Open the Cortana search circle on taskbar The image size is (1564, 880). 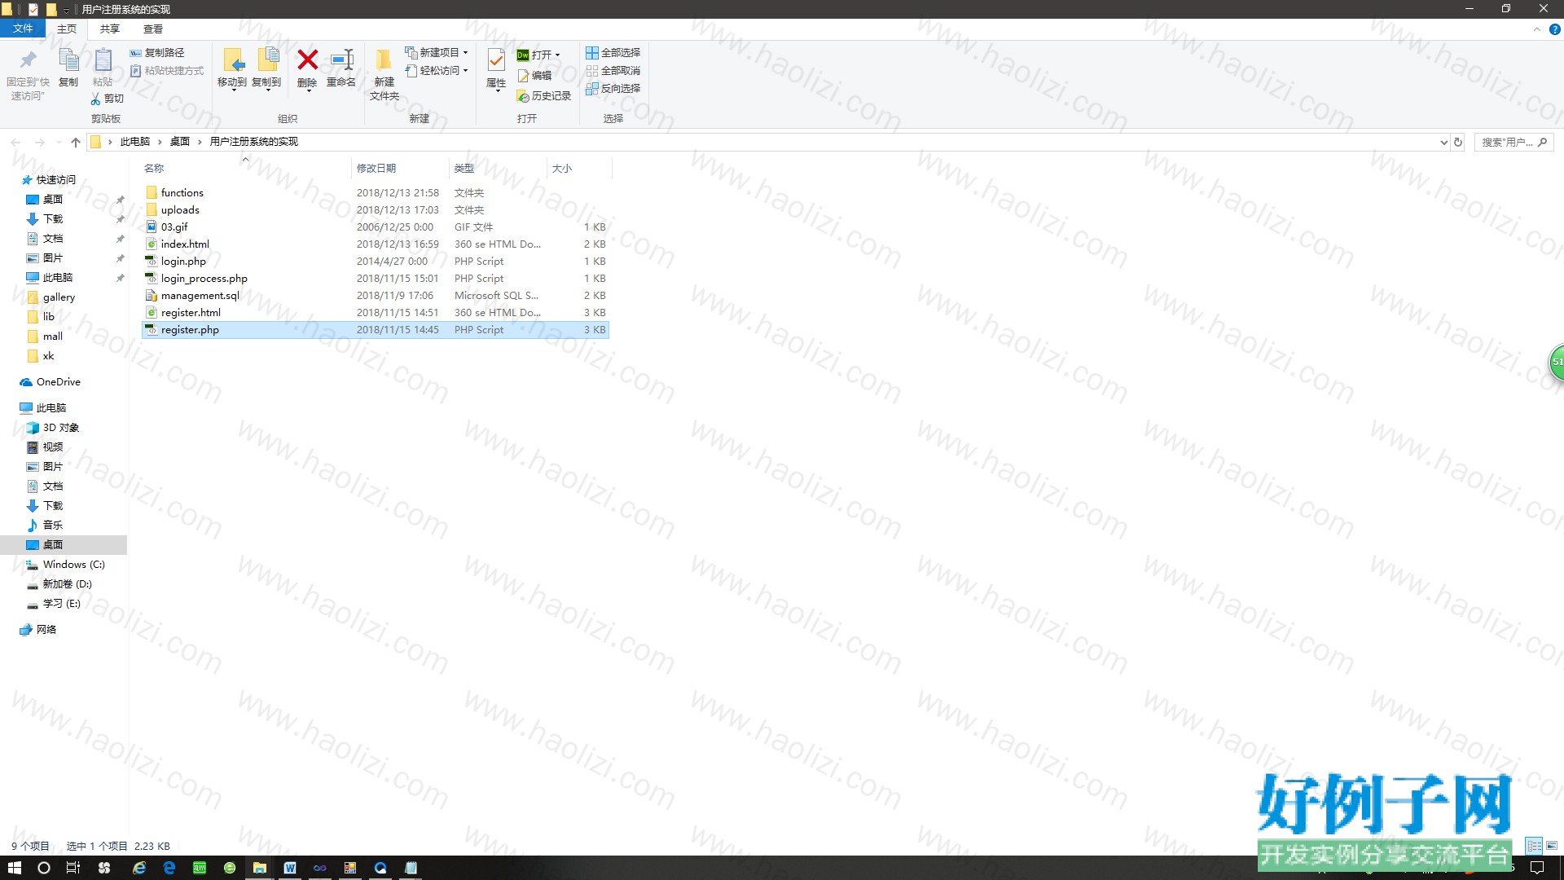click(44, 868)
